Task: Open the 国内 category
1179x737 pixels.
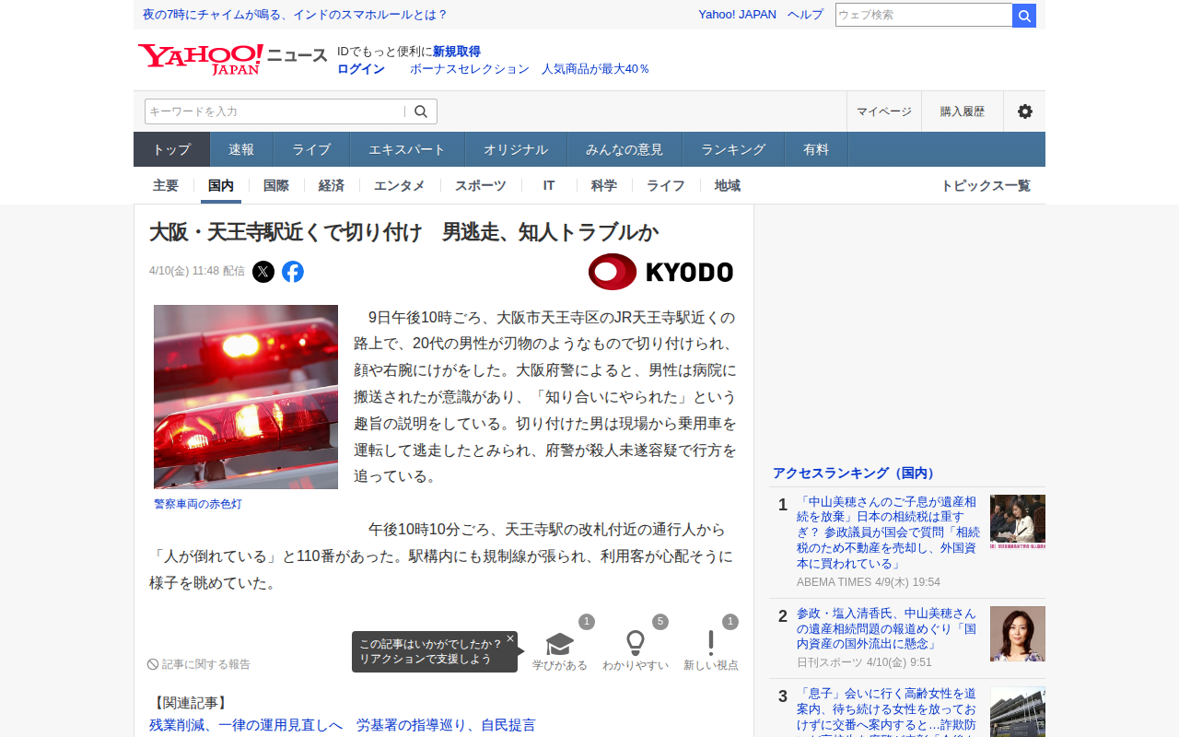Action: coord(221,185)
